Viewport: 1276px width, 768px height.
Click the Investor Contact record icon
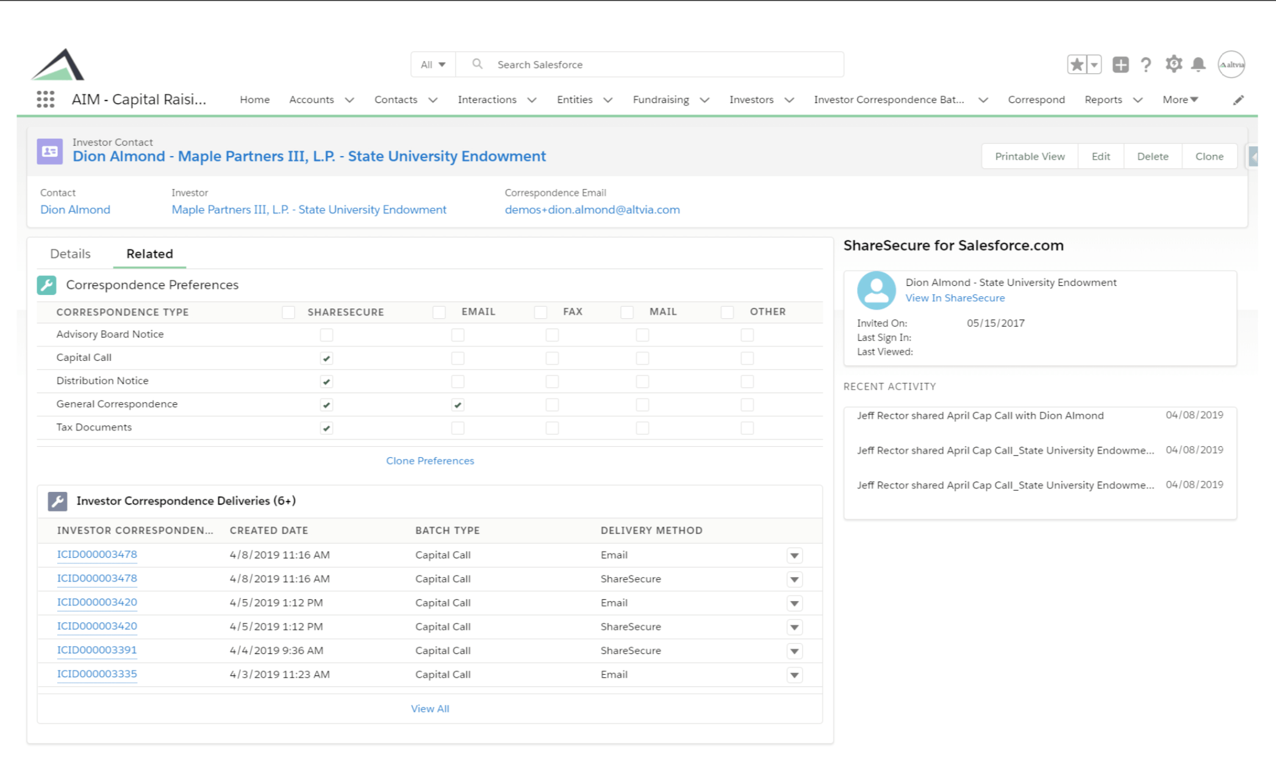coord(49,151)
